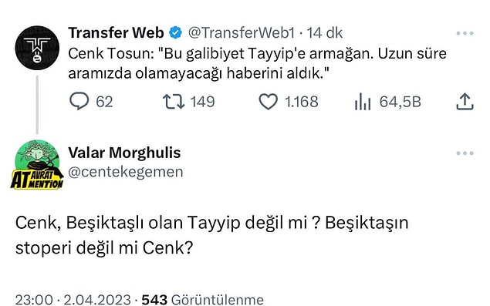Open Transfer Web profile avatar
Screen dimensions: 490x306
[x=37, y=48]
